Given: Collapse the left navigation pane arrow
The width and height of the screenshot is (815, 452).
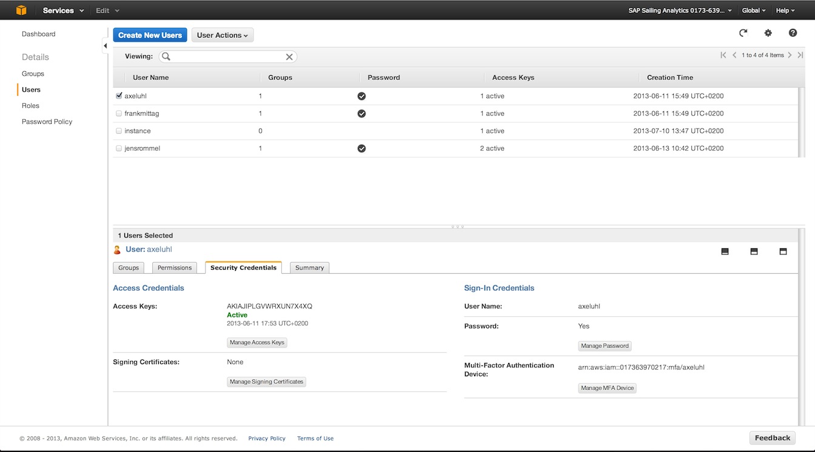Looking at the screenshot, I should click(x=105, y=46).
